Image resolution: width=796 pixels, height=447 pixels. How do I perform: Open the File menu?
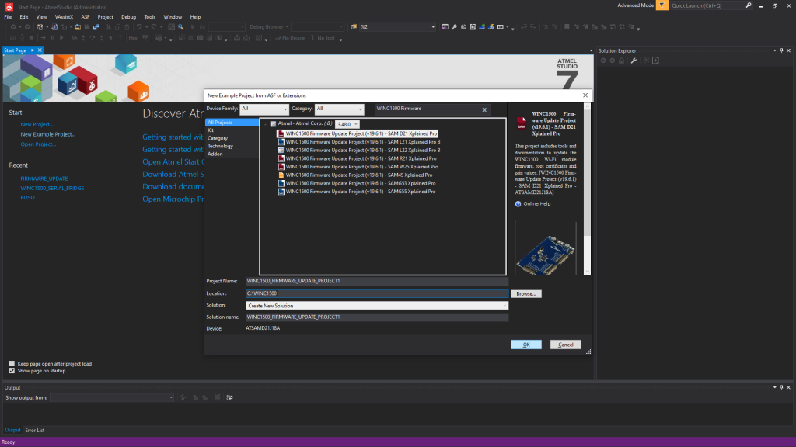(x=8, y=17)
